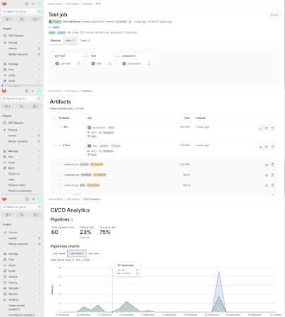Check the box for the 4 files row

pyautogui.click(x=54, y=145)
